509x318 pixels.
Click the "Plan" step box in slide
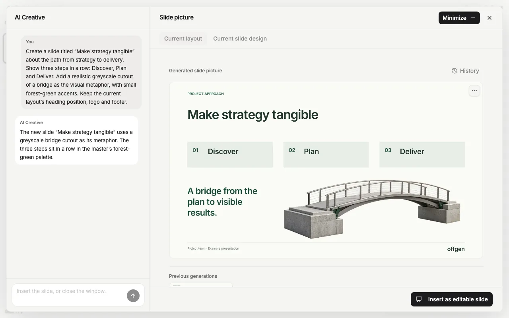point(326,155)
